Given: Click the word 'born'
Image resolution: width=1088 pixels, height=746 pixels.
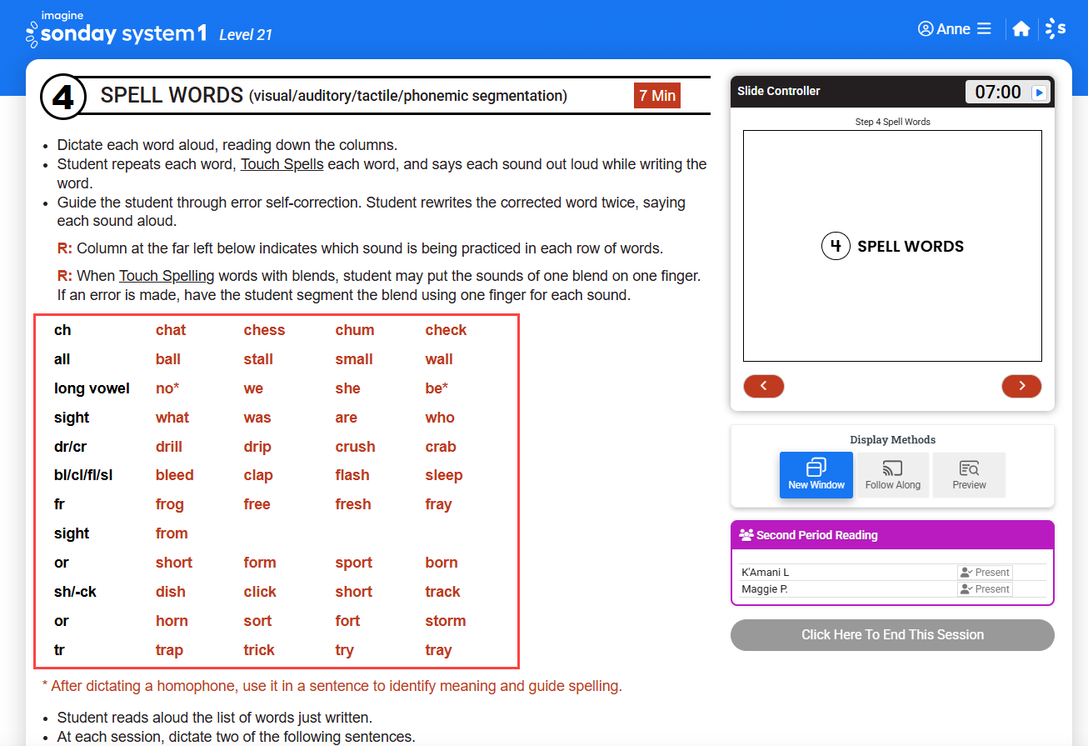Looking at the screenshot, I should tap(442, 563).
